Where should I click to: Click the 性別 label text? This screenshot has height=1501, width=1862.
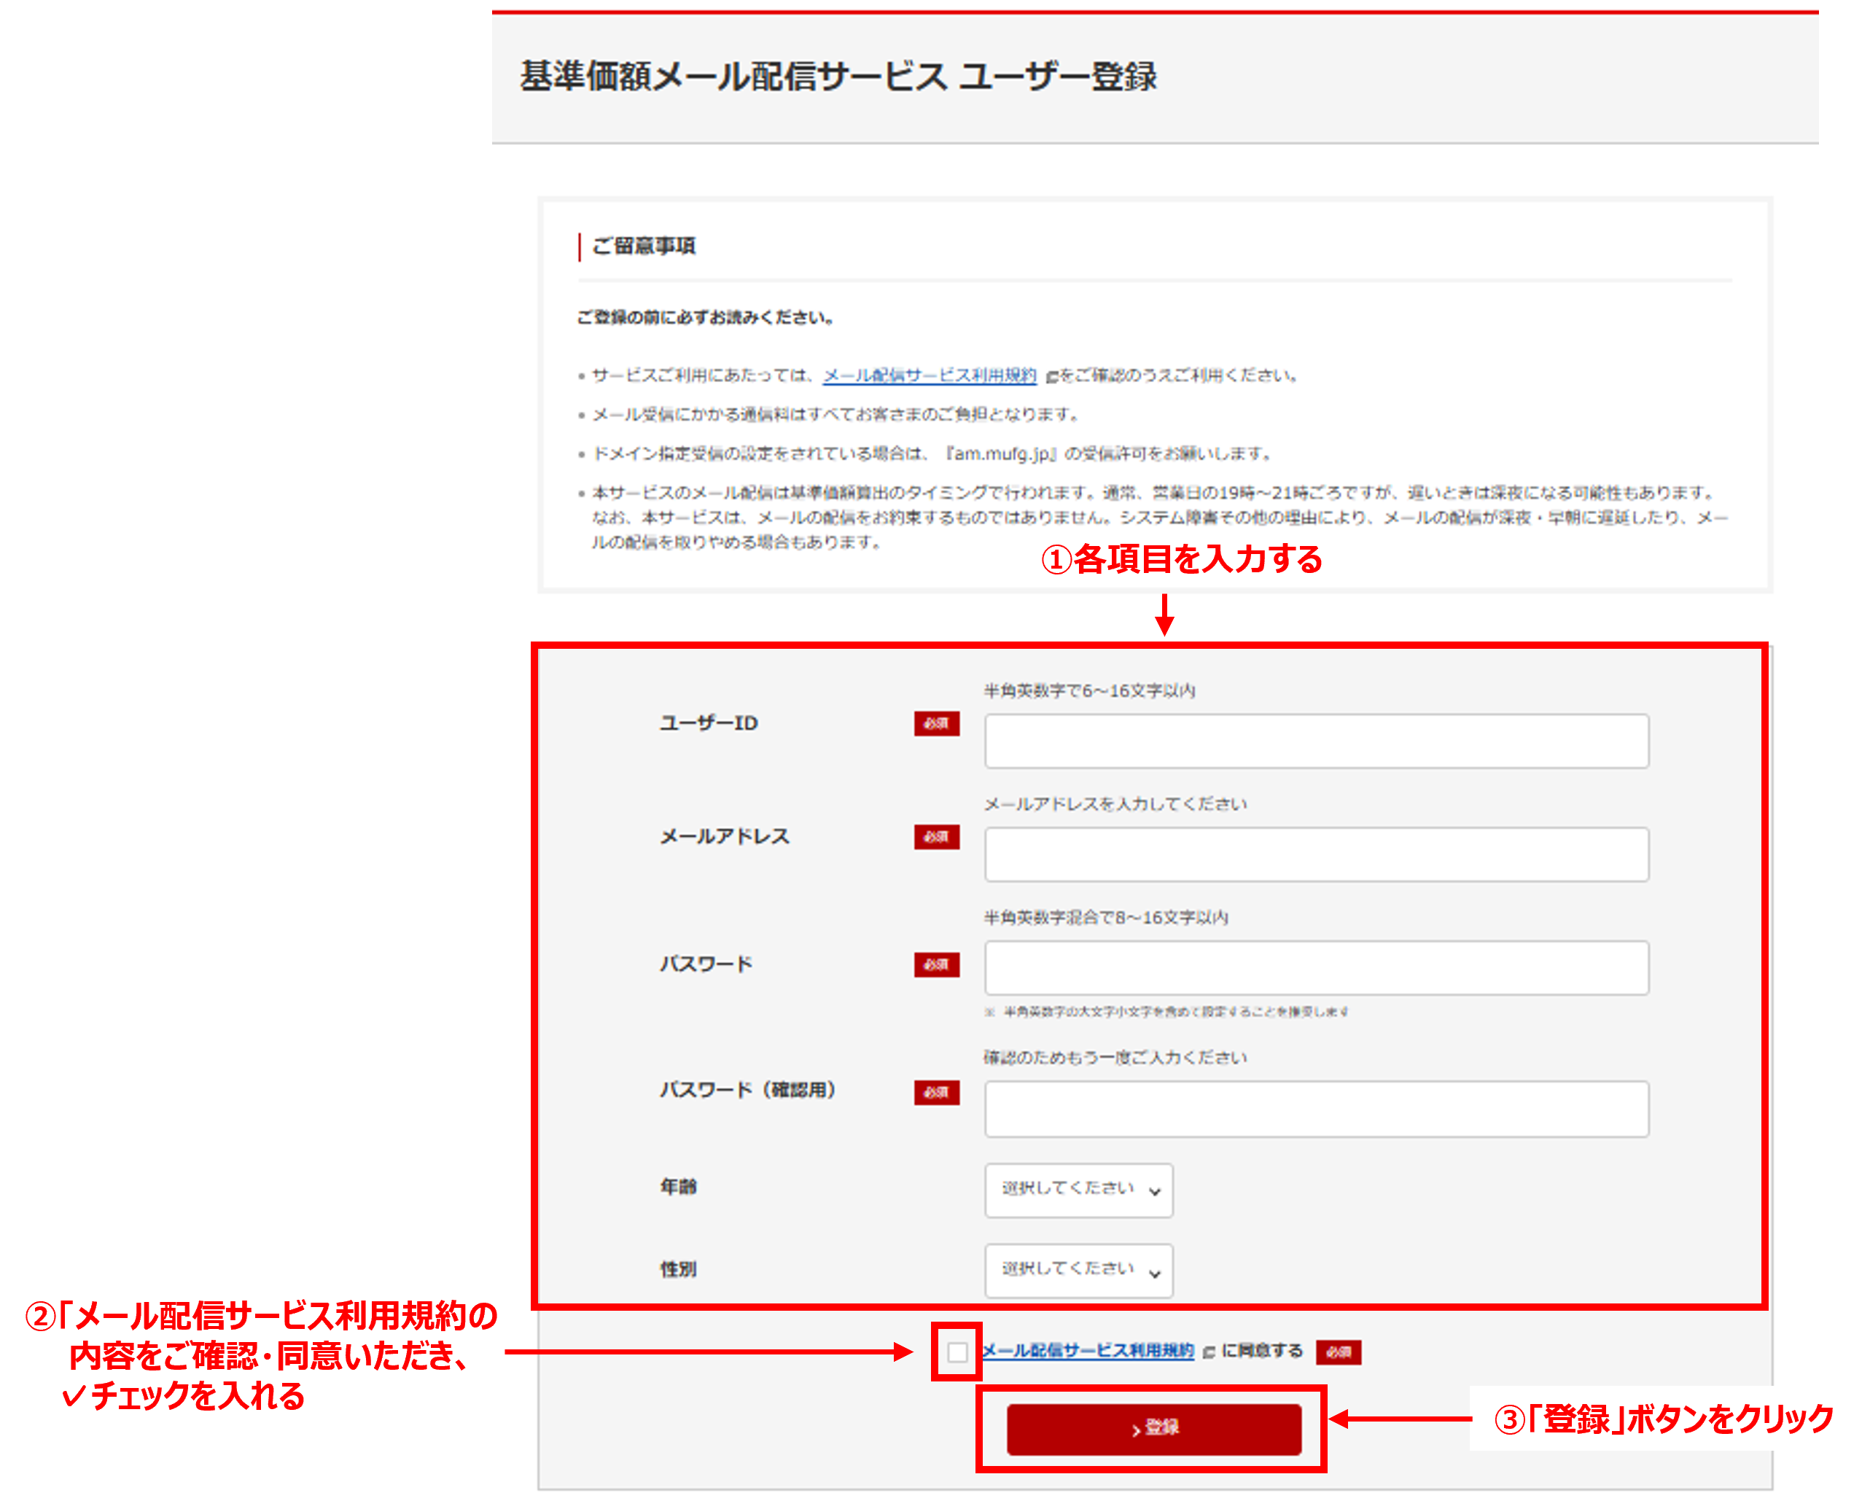(x=678, y=1268)
